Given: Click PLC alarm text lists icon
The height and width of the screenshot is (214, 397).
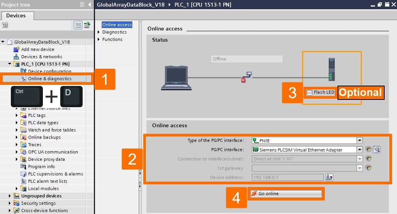Looking at the screenshot, I should (x=23, y=181).
